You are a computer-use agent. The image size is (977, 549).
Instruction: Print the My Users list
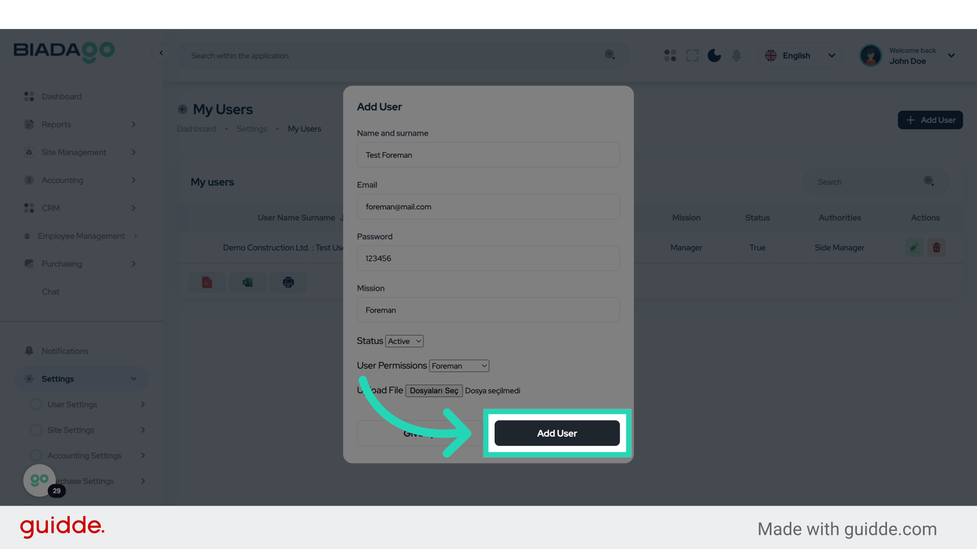[288, 282]
